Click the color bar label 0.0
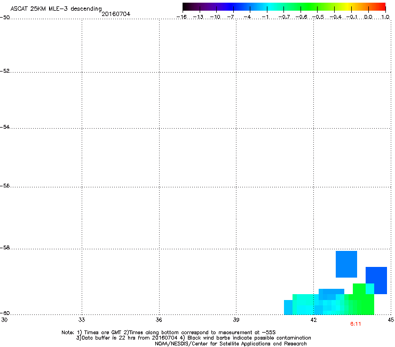Viewport: 395px width, 347px height. [368, 17]
